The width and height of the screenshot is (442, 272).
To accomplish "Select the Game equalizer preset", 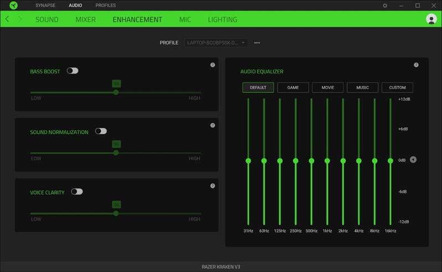I will pos(293,87).
